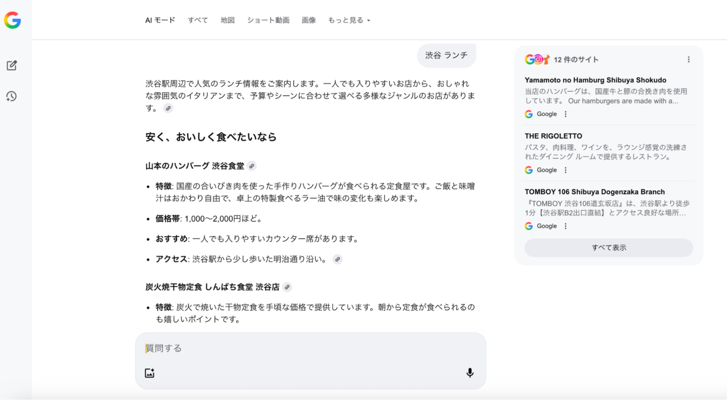Click Google source icon under Yamamoto no Hamburg
The height and width of the screenshot is (400, 727).
pyautogui.click(x=529, y=114)
